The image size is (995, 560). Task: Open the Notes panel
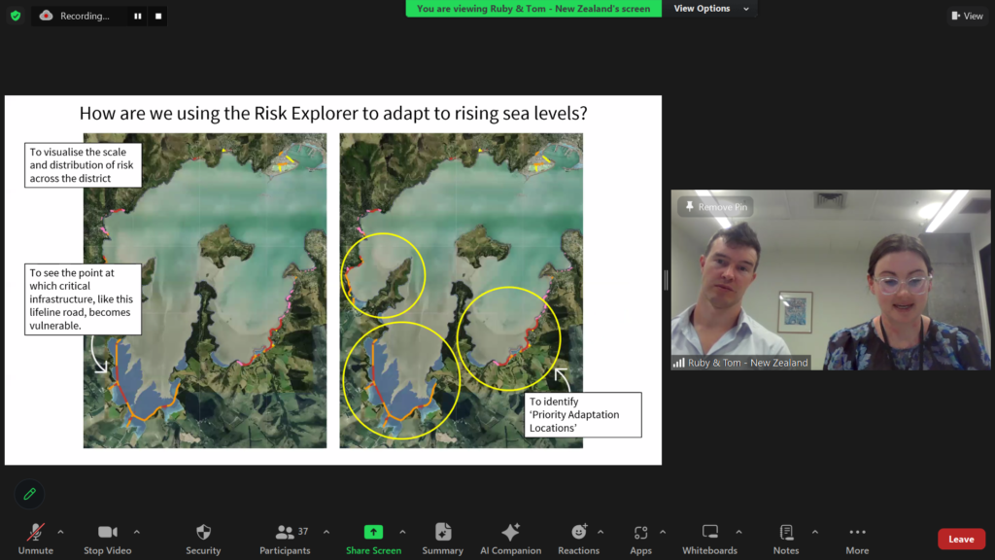tap(786, 533)
